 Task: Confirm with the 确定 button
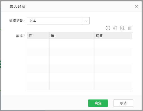click(x=98, y=103)
